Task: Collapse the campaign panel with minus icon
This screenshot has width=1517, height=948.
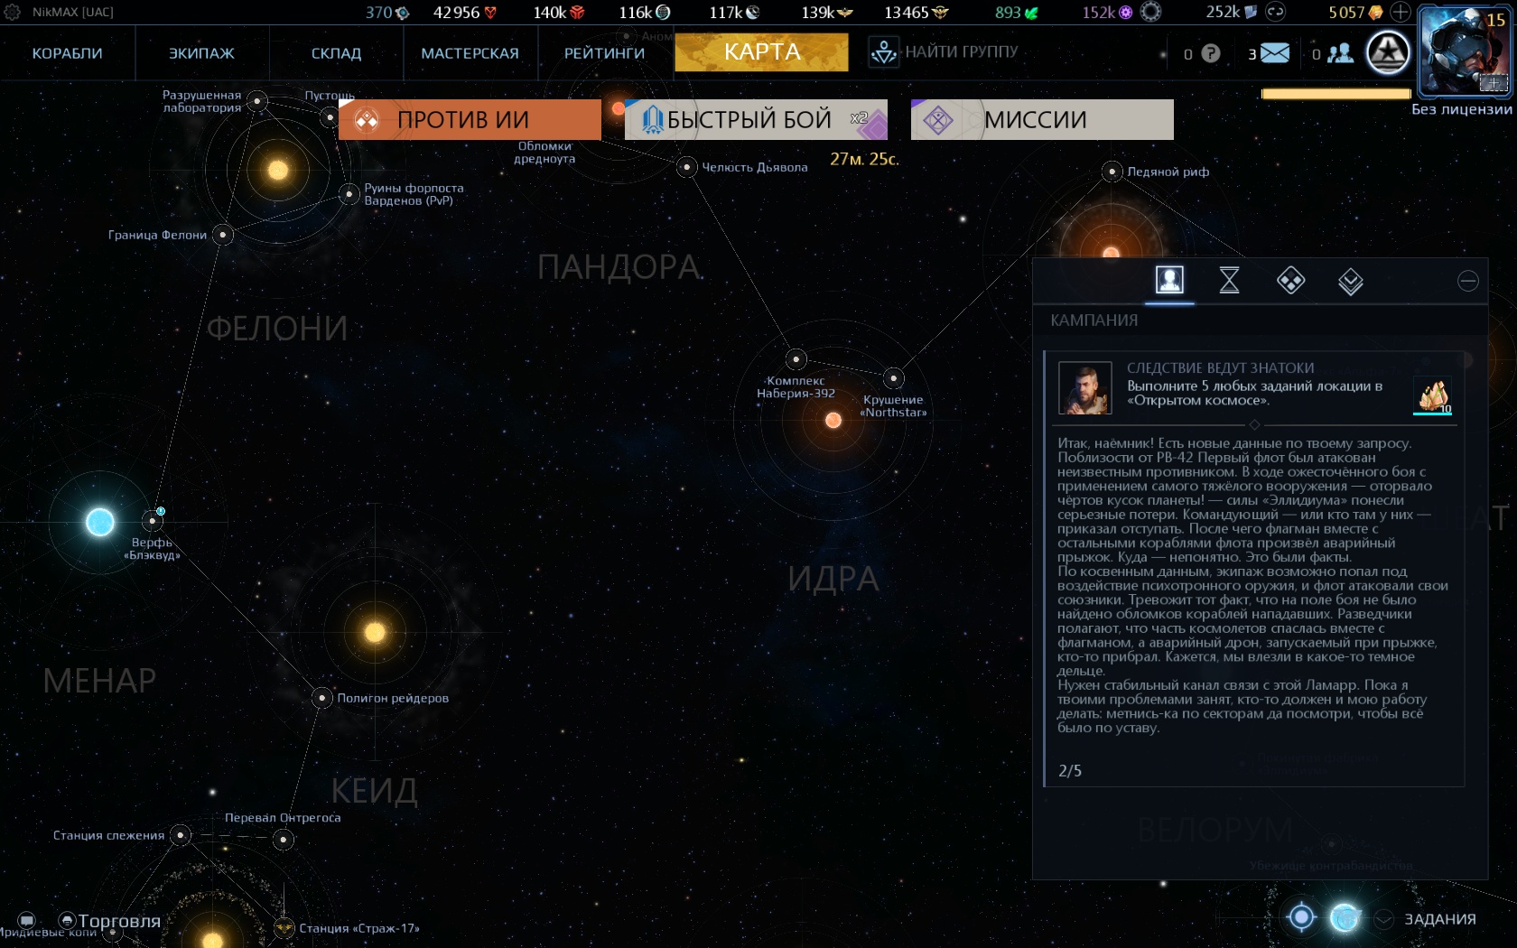Action: (x=1468, y=281)
